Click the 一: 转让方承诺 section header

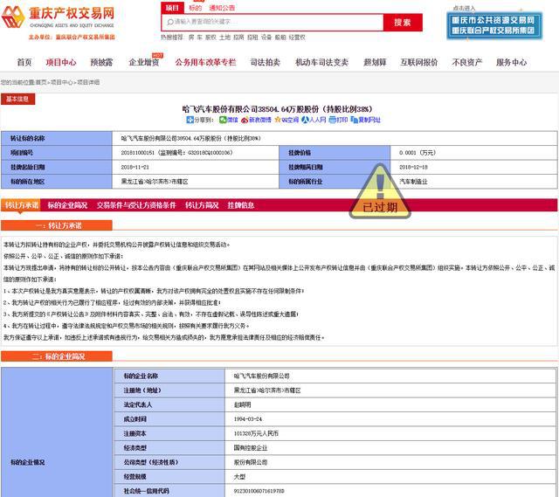(x=57, y=225)
